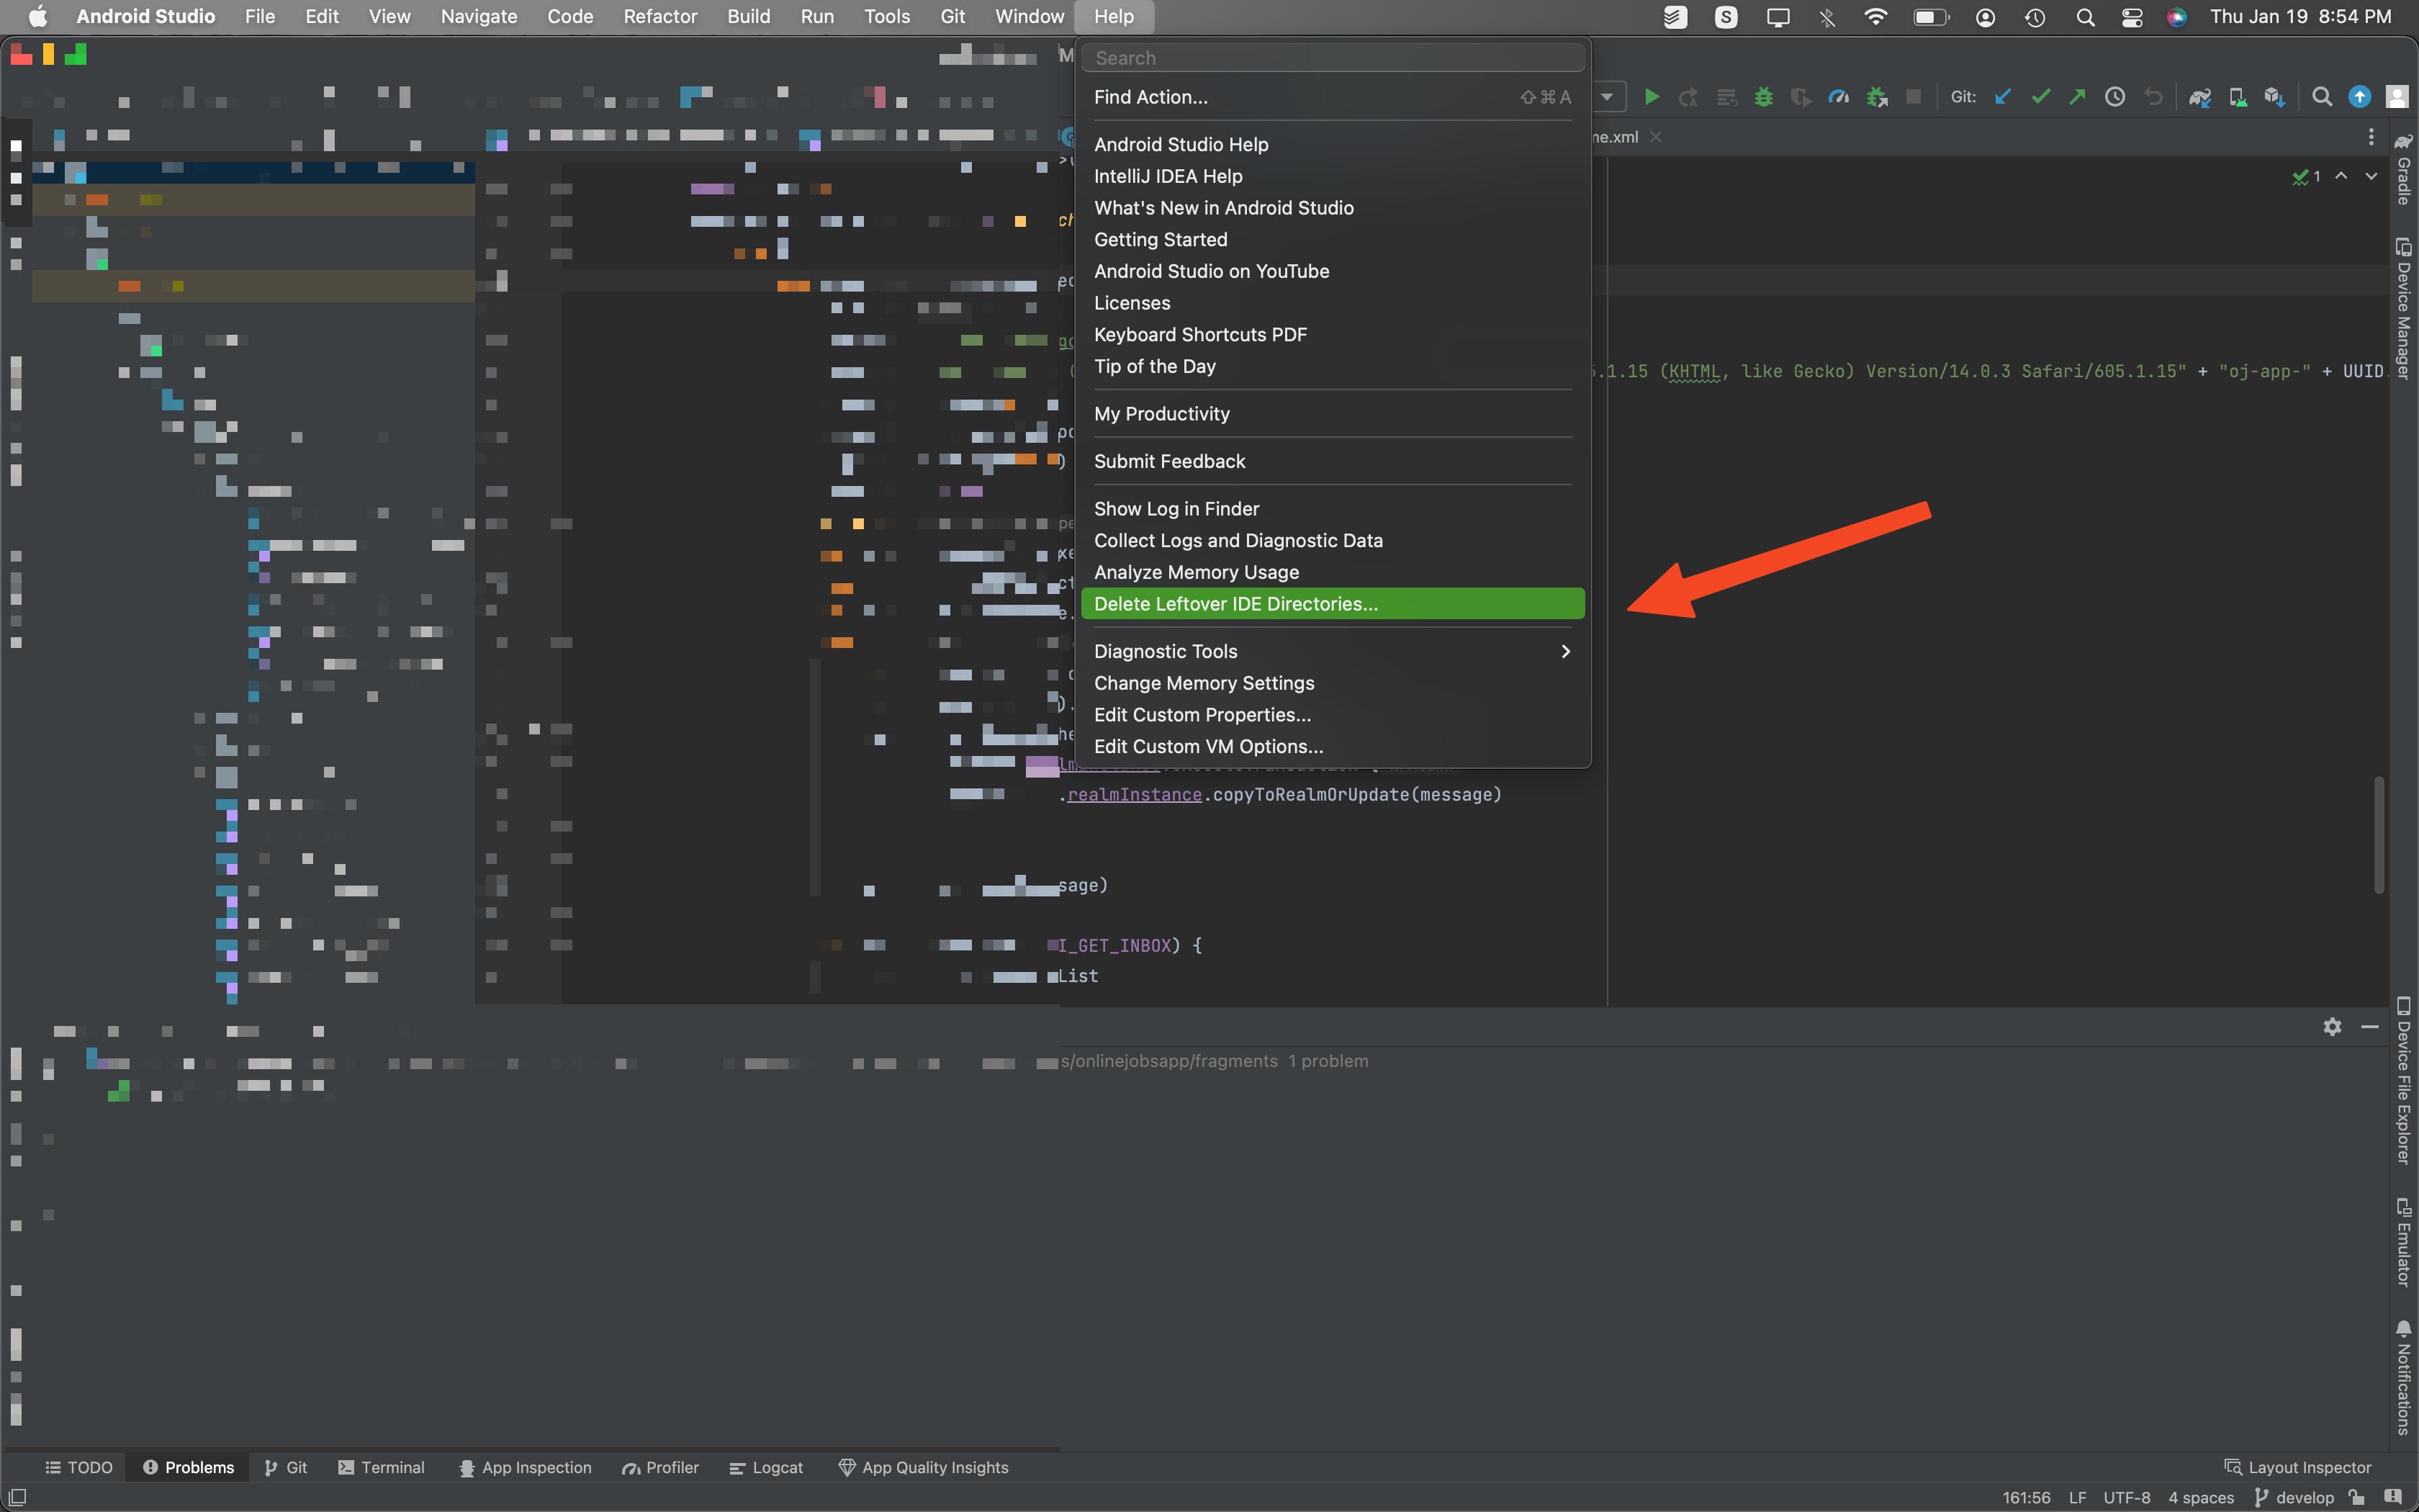
Task: Show Git history clock icon
Action: point(2115,97)
